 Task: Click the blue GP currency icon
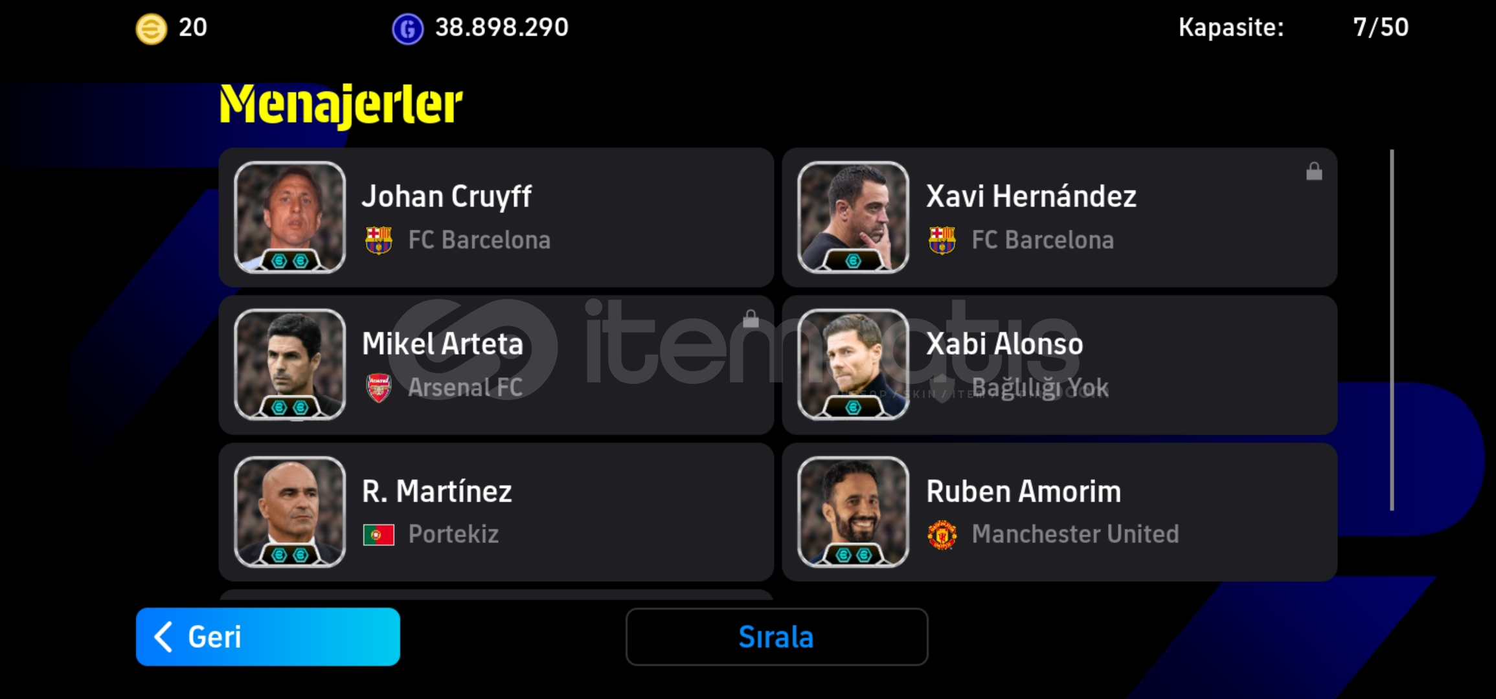[407, 29]
